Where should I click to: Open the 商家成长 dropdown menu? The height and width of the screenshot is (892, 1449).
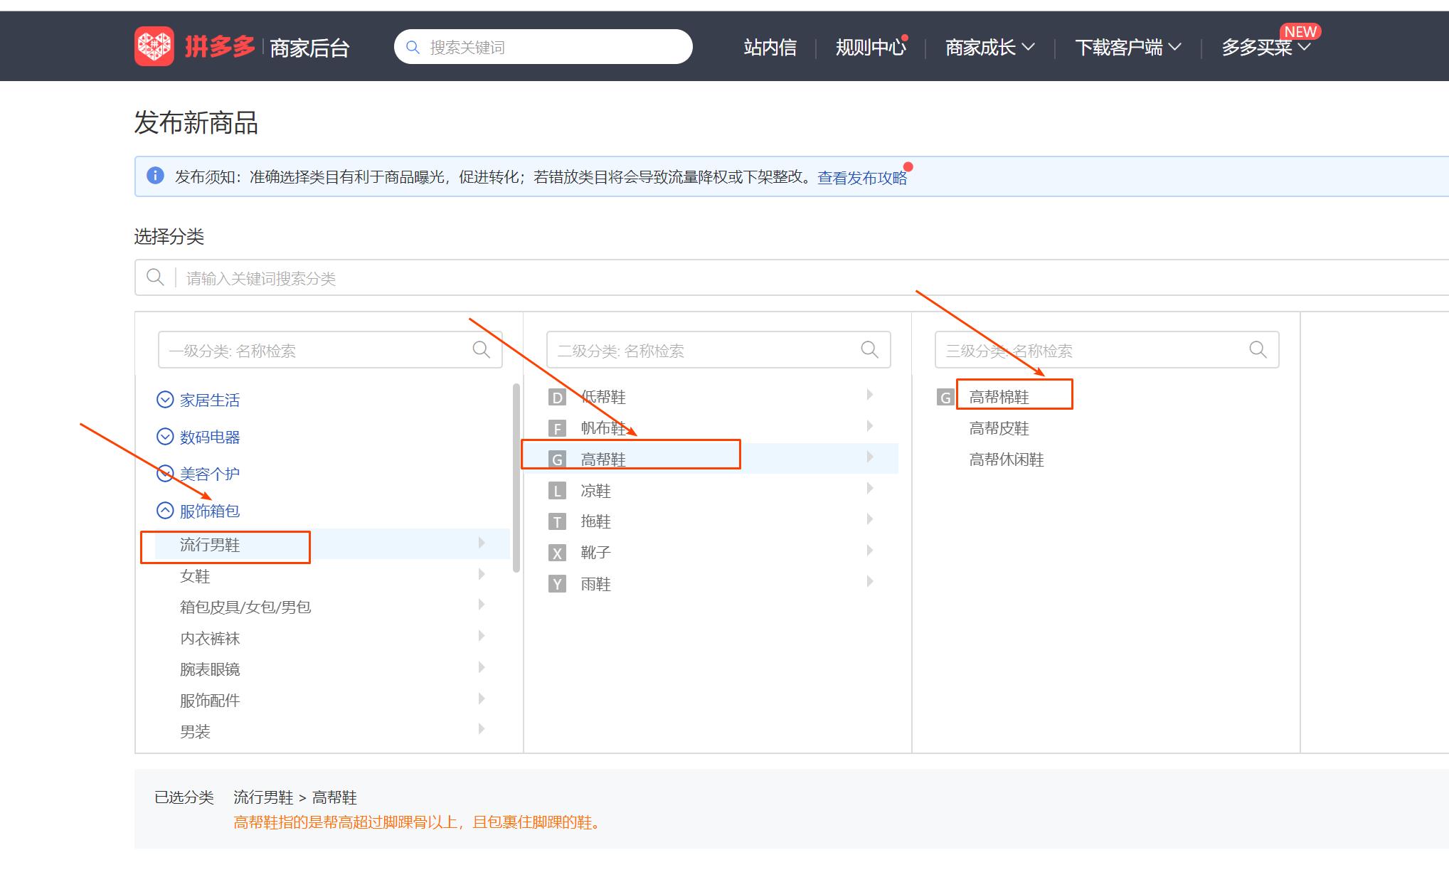(x=989, y=48)
